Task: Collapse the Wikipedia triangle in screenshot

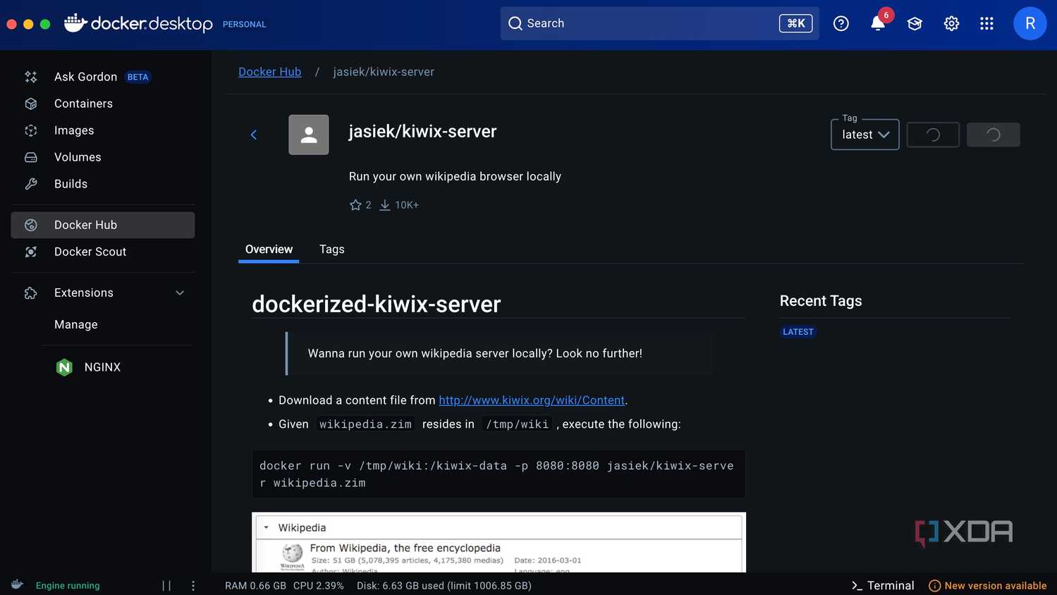Action: point(267,527)
